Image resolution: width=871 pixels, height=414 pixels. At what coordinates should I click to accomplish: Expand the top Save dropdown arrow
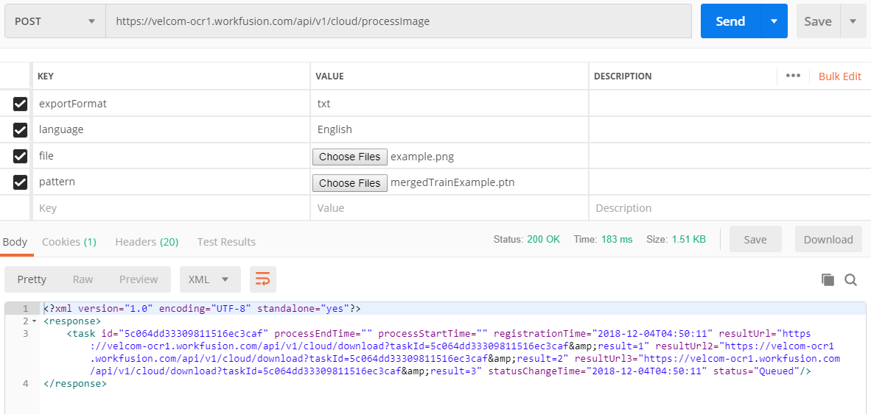click(853, 21)
